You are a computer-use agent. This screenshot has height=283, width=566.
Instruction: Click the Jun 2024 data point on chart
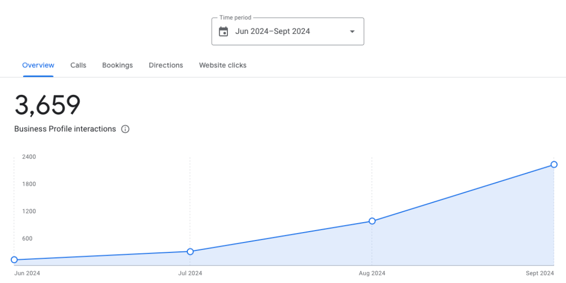coord(14,260)
